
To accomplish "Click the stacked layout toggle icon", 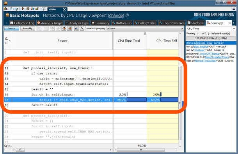I will point(45,28).
